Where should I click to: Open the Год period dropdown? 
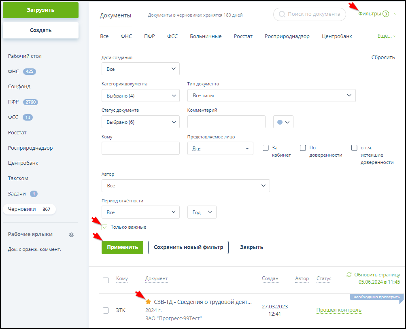point(202,212)
